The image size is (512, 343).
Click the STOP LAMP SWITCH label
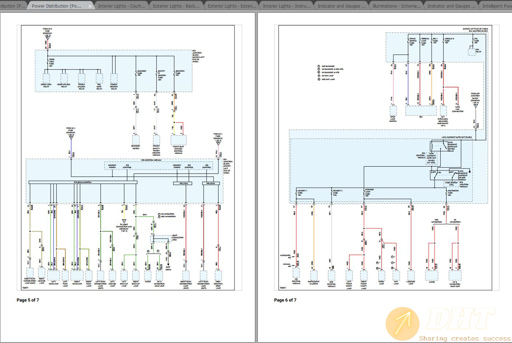point(393,119)
